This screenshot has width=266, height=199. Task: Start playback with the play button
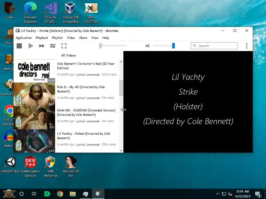31,46
